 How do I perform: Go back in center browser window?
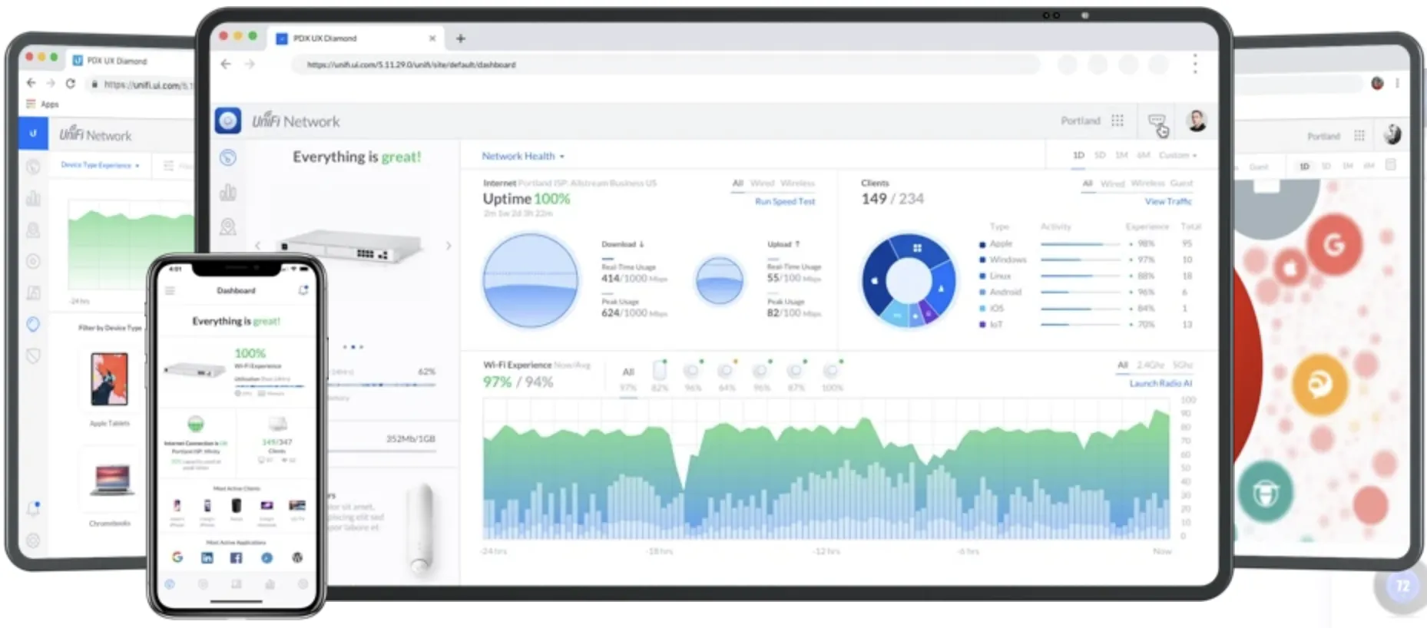pyautogui.click(x=226, y=64)
